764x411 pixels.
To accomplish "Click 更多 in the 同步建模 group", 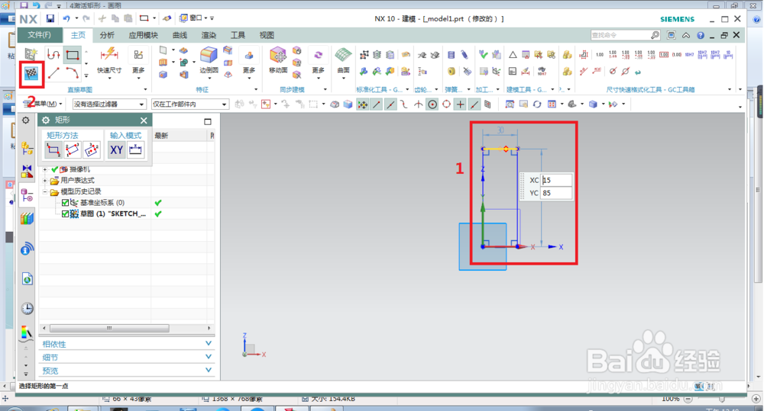I will (x=318, y=63).
